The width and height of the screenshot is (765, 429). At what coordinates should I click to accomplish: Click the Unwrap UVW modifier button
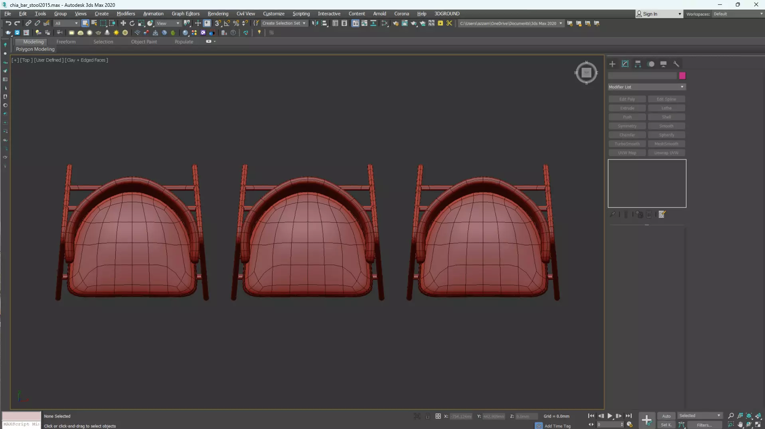coord(666,153)
